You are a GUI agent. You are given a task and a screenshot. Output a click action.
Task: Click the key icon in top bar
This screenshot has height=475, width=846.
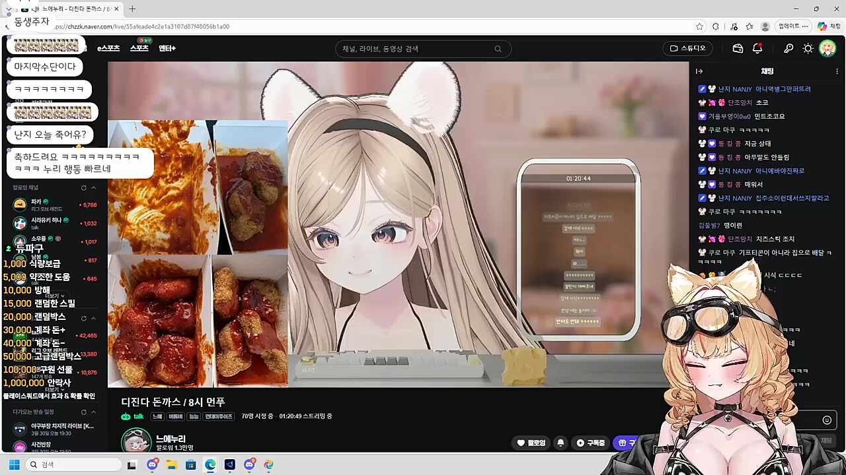(x=788, y=48)
